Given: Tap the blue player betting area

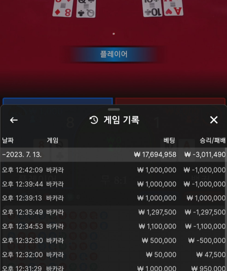Looking at the screenshot, I should pos(58,101).
